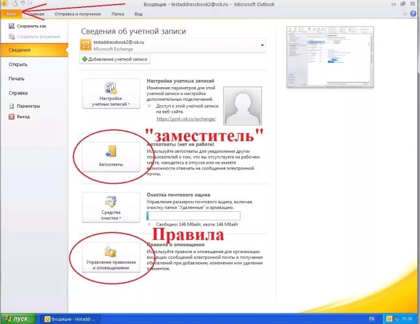
Task: Click the Очистка почтового ящика heading
Action: point(178,195)
